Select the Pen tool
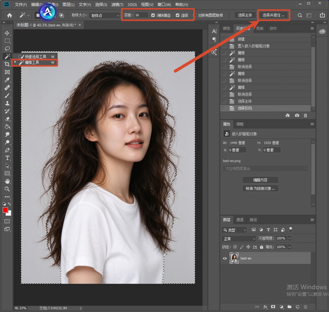 (7, 150)
